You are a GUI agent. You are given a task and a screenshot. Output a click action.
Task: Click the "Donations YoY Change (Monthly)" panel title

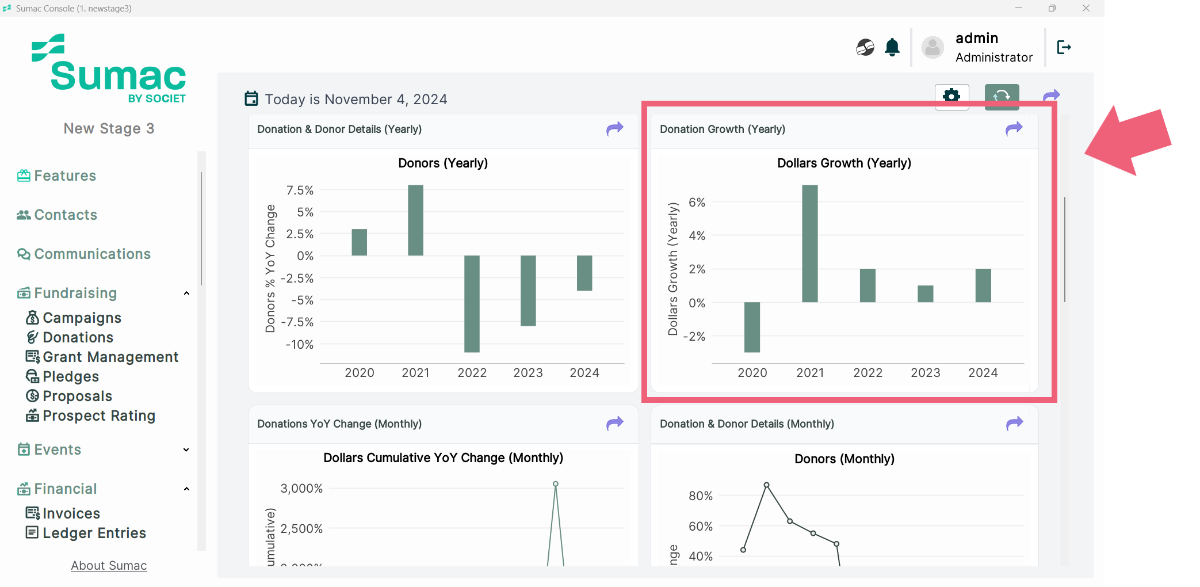[339, 424]
